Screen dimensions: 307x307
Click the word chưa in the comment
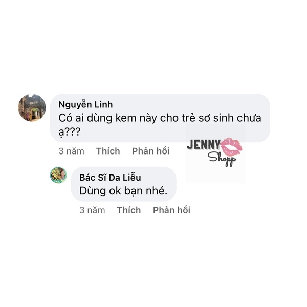point(249,118)
